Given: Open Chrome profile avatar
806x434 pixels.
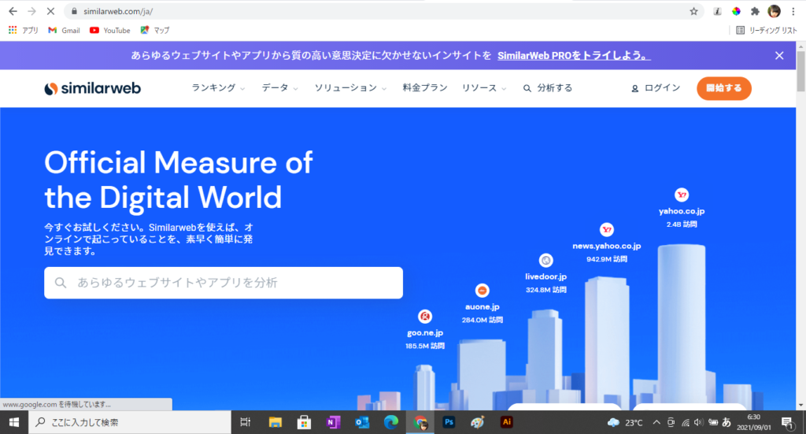Looking at the screenshot, I should click(775, 11).
